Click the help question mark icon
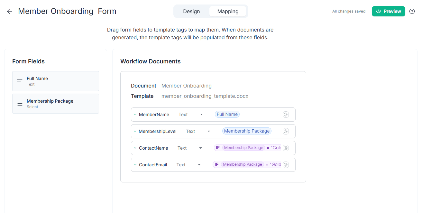The width and height of the screenshot is (422, 213). (x=412, y=11)
